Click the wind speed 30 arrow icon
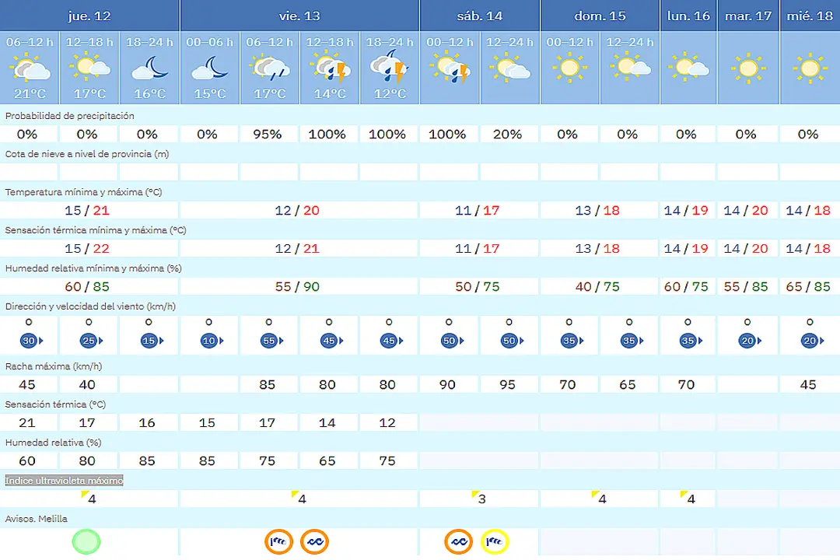 pos(31,341)
